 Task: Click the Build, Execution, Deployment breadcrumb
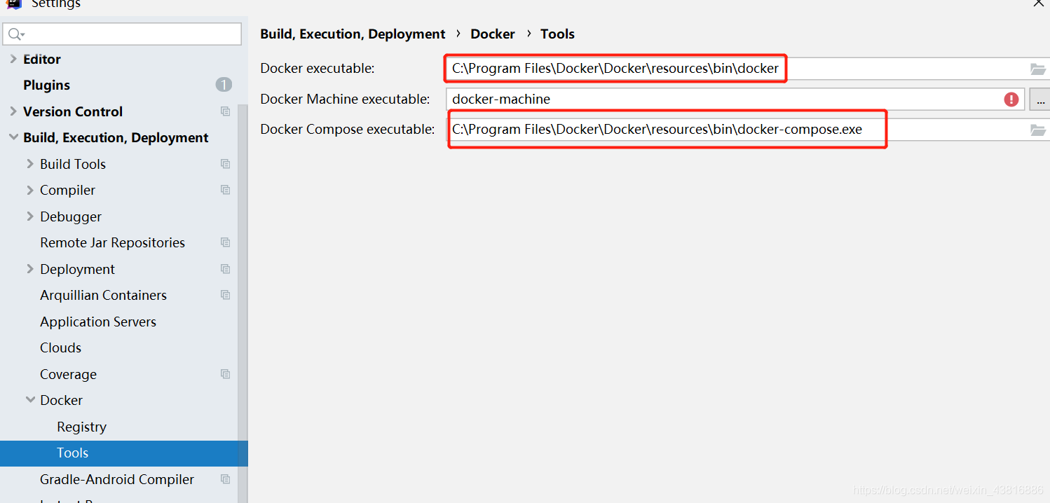(x=353, y=34)
